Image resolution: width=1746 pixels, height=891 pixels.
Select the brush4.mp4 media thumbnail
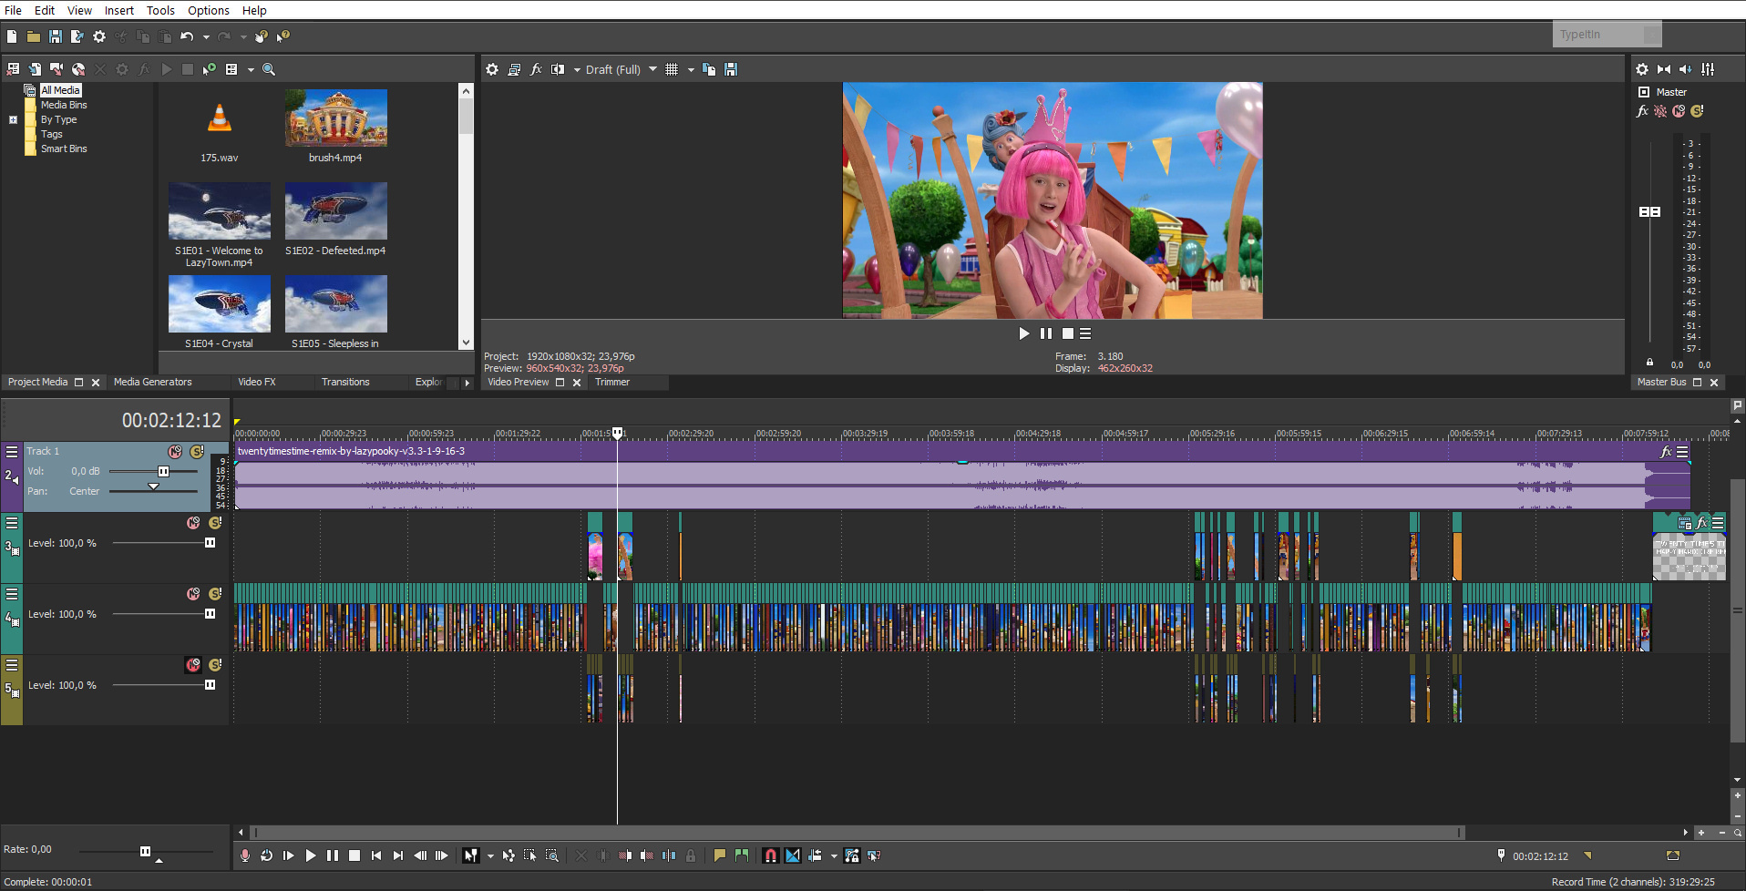[x=336, y=118]
